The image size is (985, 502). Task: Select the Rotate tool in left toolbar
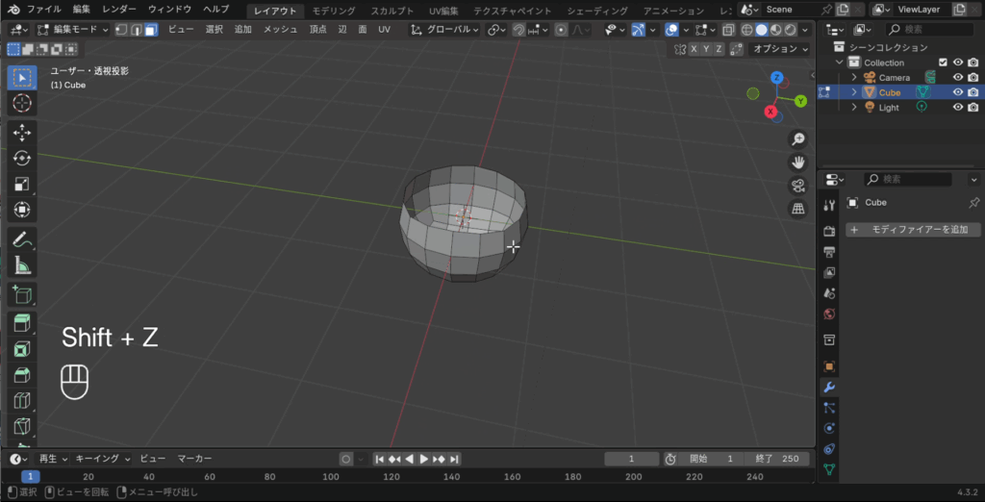(x=22, y=158)
